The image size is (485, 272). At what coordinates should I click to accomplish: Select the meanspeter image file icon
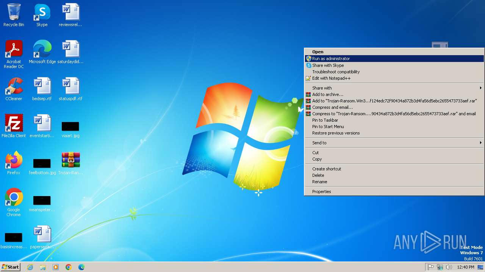(42, 203)
